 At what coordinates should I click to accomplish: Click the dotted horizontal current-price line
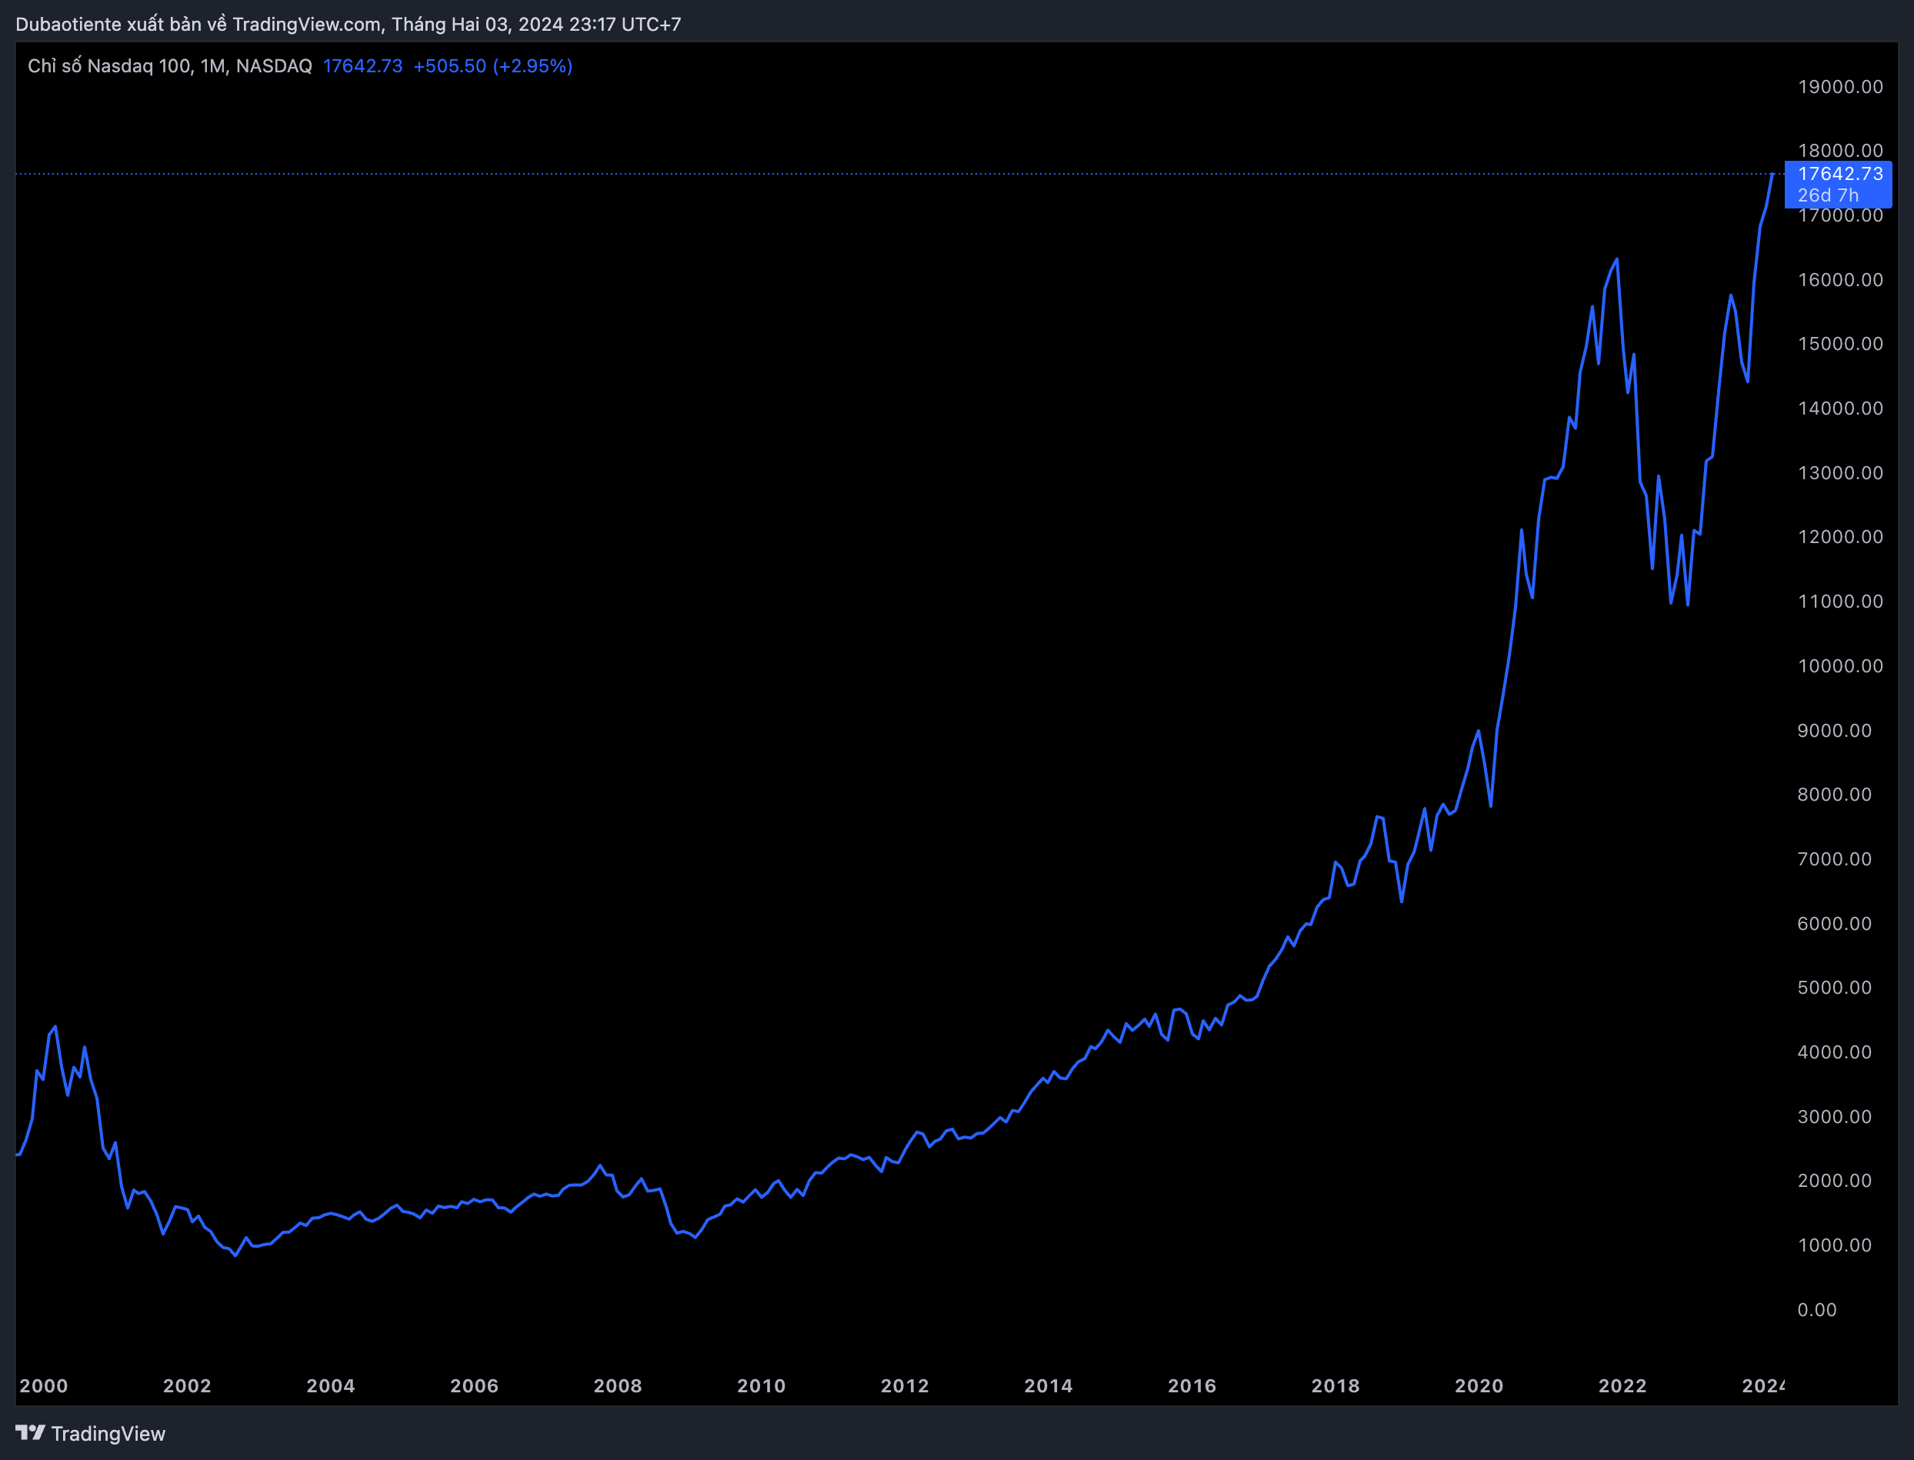click(x=869, y=174)
